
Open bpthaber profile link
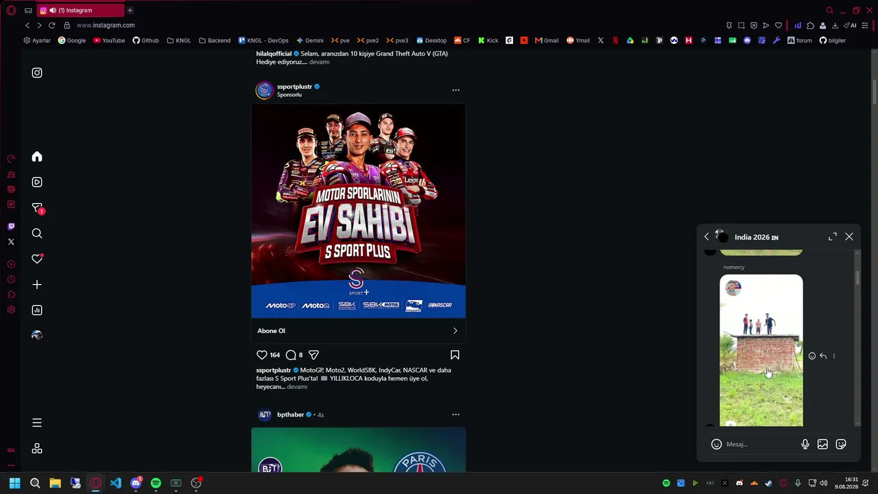(x=290, y=414)
